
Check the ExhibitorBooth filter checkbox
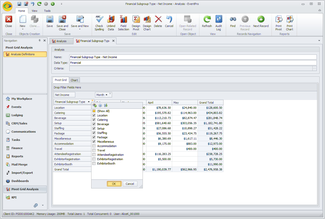(x=94, y=163)
